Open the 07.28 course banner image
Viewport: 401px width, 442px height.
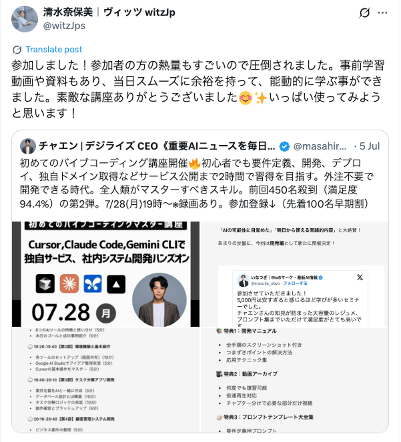[x=106, y=274]
